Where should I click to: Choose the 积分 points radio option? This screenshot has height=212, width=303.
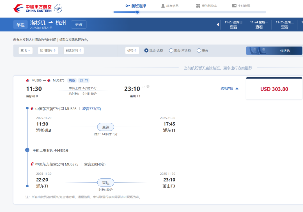click(199, 51)
